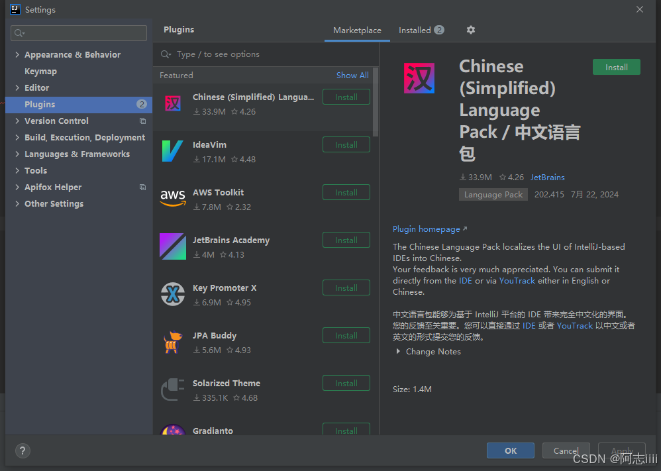Screen dimensions: 661x471
Task: Click the Version Control project-level icon
Action: pos(142,121)
